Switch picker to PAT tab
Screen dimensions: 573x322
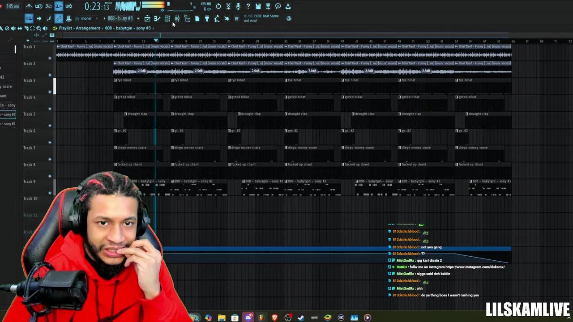pyautogui.click(x=52, y=42)
